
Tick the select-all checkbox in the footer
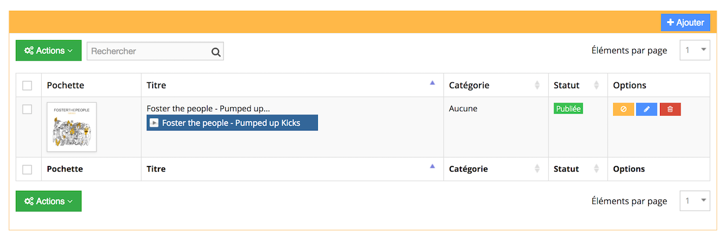(x=27, y=169)
